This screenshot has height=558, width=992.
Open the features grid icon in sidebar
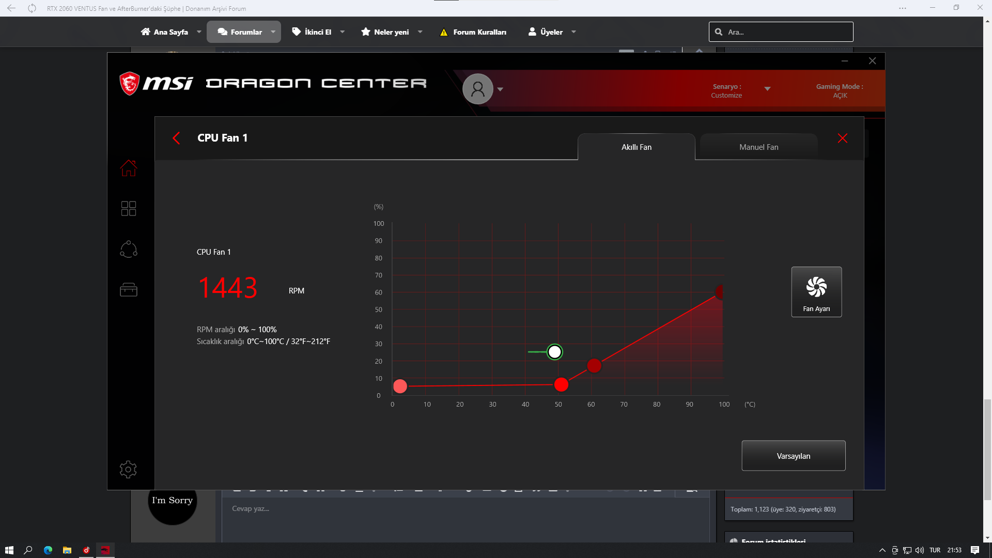[x=128, y=208]
